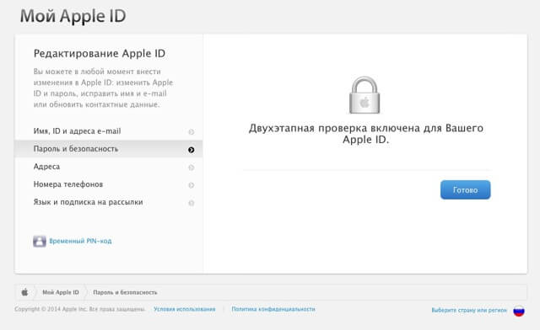Click the person icon beside Временный PIN-код
Viewport: 540px width, 330px height.
[40, 242]
